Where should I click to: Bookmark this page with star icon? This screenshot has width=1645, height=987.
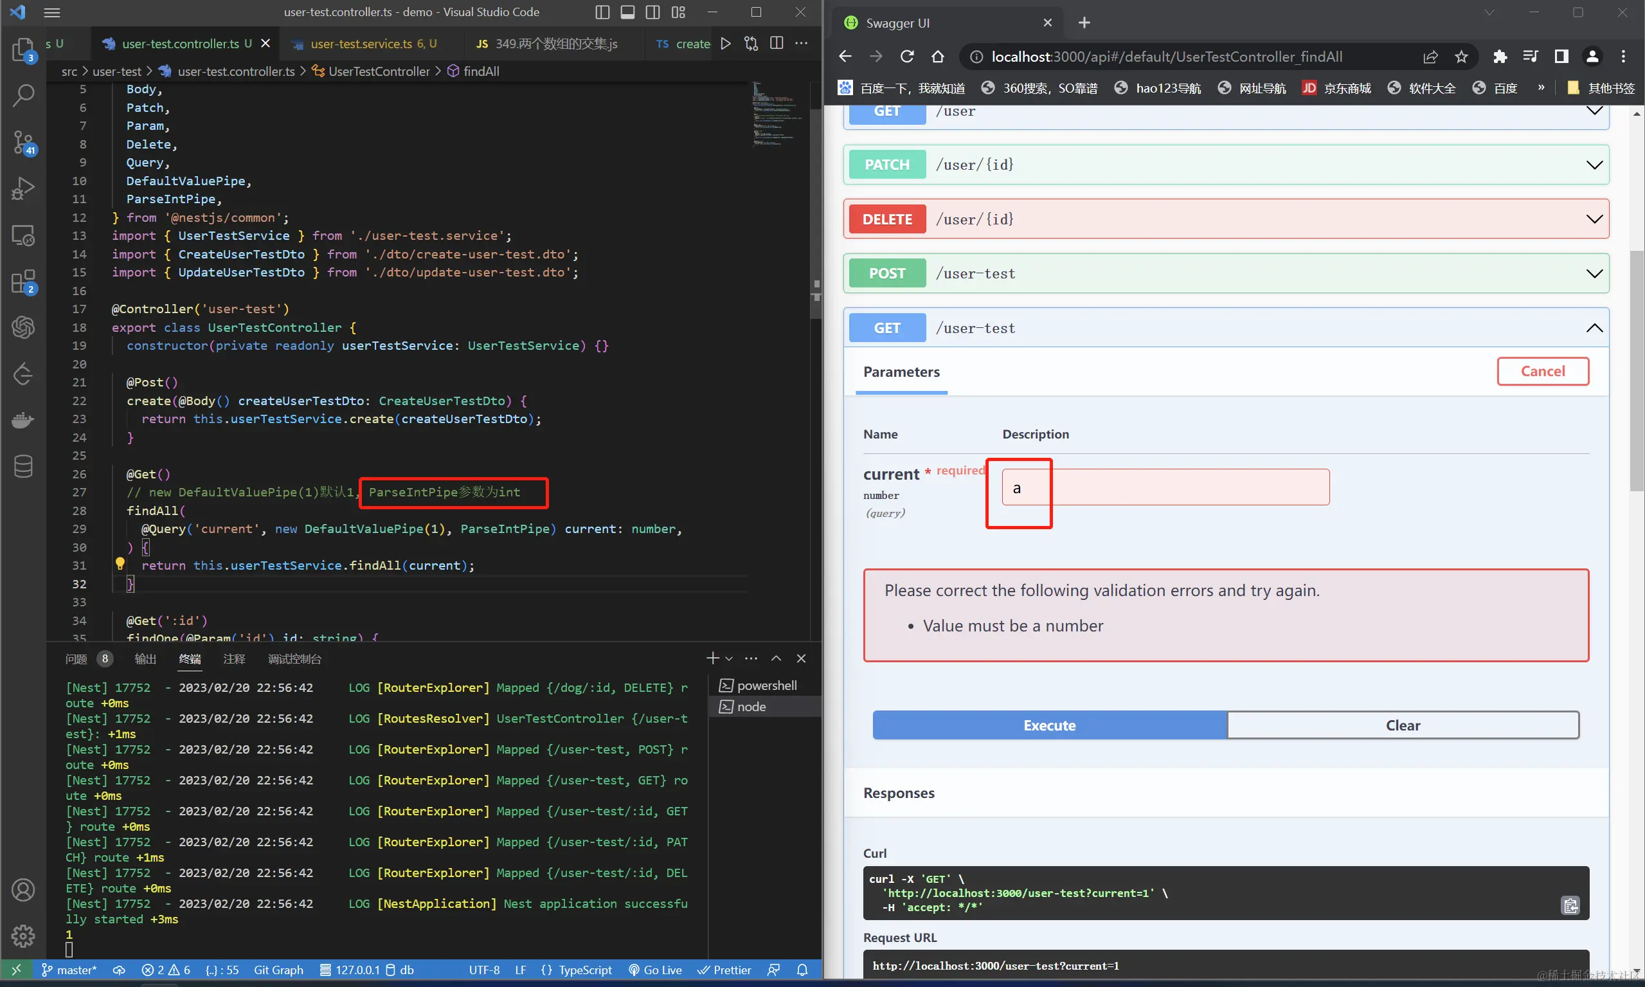coord(1461,57)
